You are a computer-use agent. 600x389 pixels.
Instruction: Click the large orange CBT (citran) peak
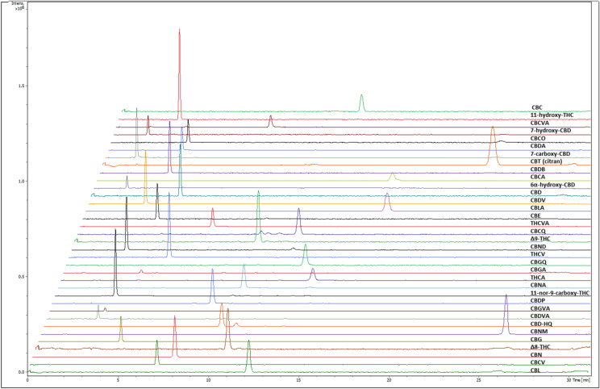pos(493,145)
